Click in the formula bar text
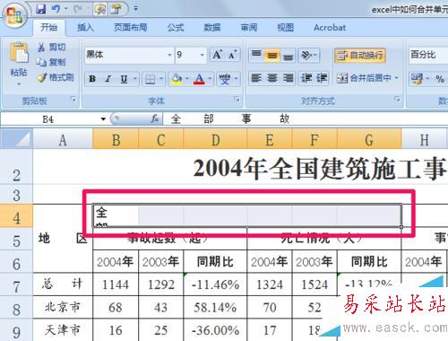The height and width of the screenshot is (341, 448). coord(230,119)
